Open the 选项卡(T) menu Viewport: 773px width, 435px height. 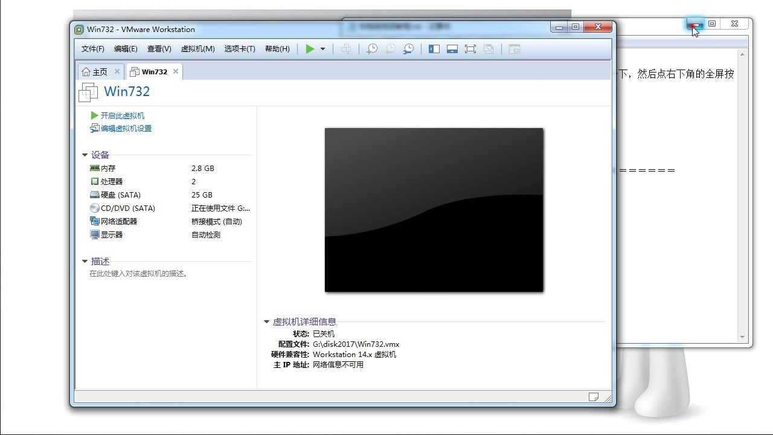pos(240,49)
